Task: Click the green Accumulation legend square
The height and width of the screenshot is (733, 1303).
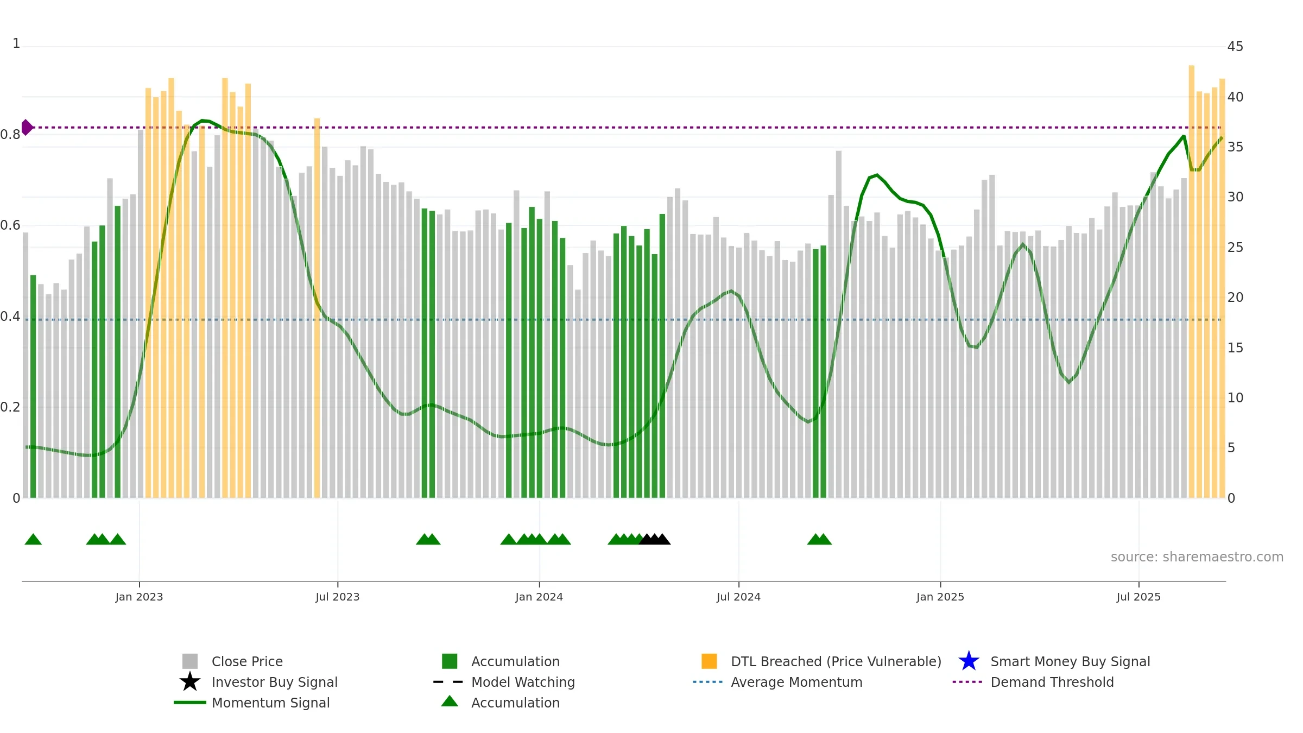Action: tap(450, 661)
